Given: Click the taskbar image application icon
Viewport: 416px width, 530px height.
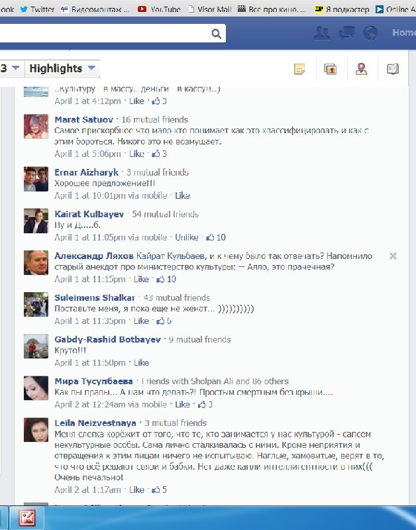Looking at the screenshot, I should pos(27,518).
